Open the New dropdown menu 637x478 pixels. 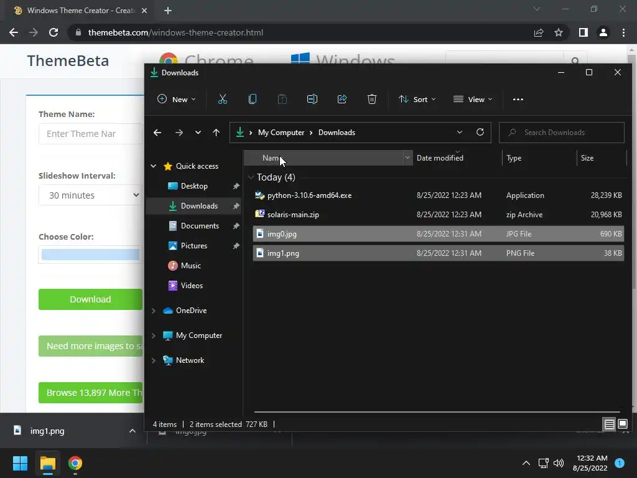(x=176, y=99)
